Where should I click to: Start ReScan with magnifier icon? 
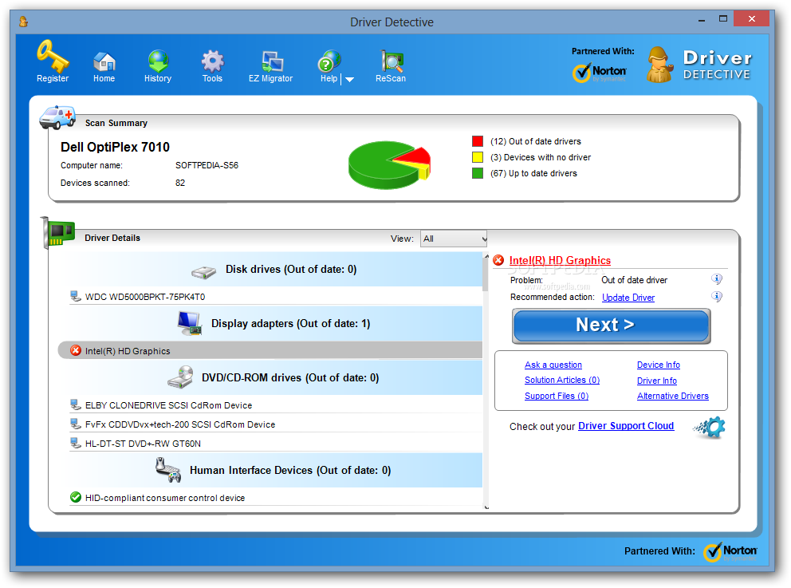(x=391, y=61)
